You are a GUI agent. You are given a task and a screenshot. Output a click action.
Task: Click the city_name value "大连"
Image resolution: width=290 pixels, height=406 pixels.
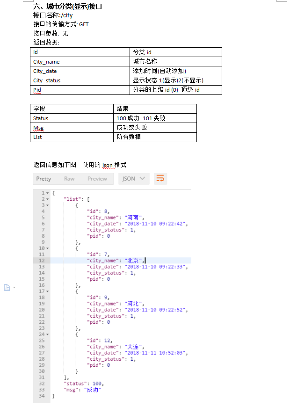[x=133, y=347]
